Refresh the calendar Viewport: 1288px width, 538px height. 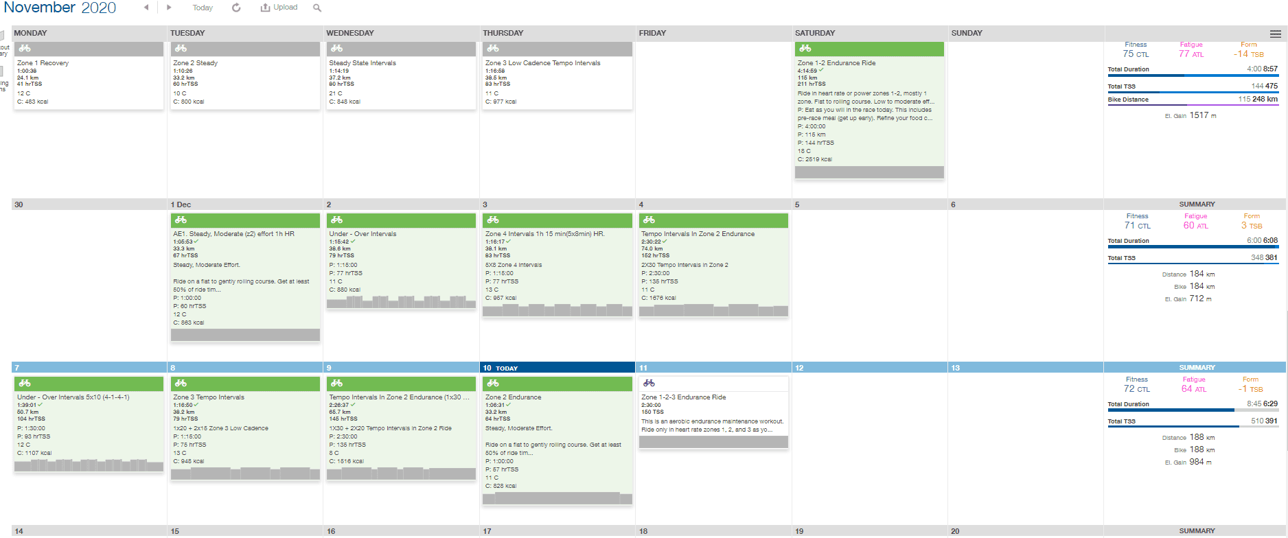(236, 8)
